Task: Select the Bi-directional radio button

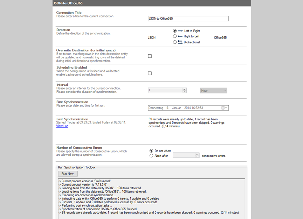Action: (175, 42)
